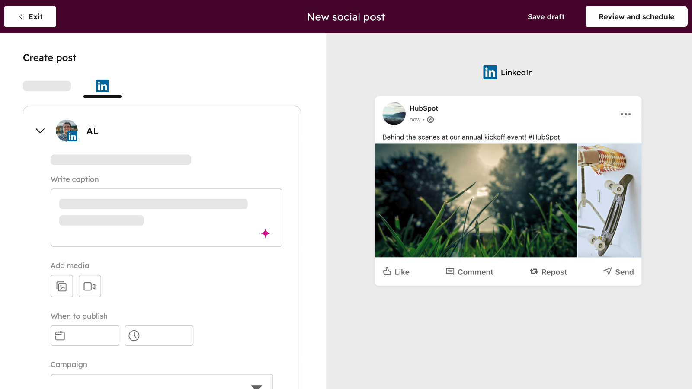
Task: Add a video via the camera icon
Action: point(90,286)
